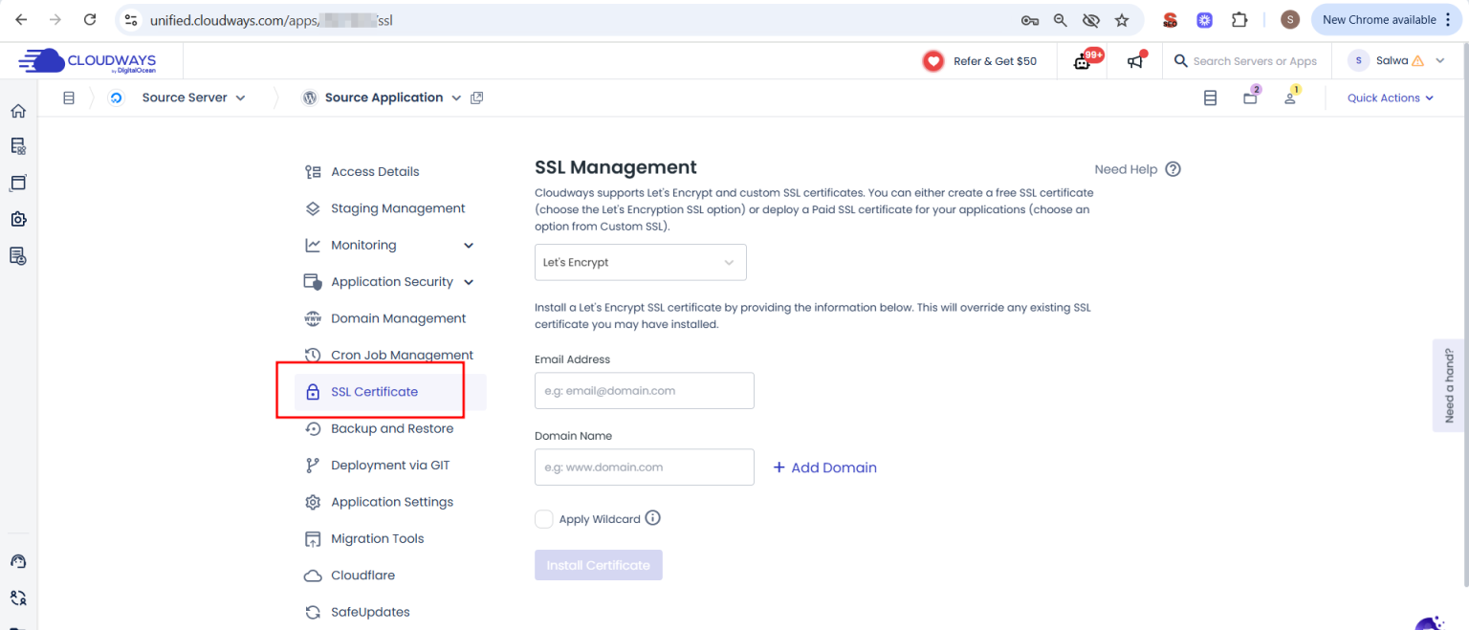
Task: Open the Quick Actions dropdown
Action: coord(1390,98)
